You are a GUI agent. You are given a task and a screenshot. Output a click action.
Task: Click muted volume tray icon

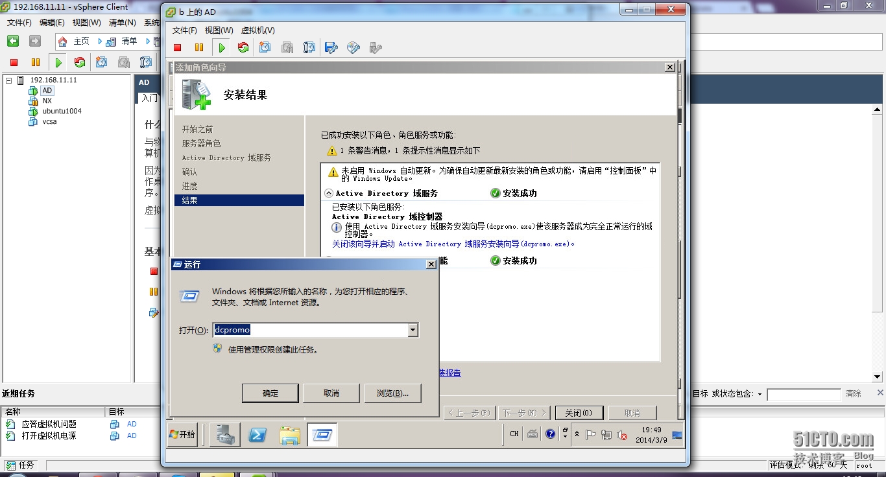[x=622, y=435]
